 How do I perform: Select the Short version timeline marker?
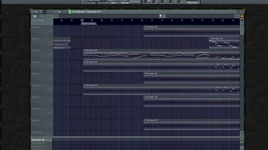[x=88, y=24]
